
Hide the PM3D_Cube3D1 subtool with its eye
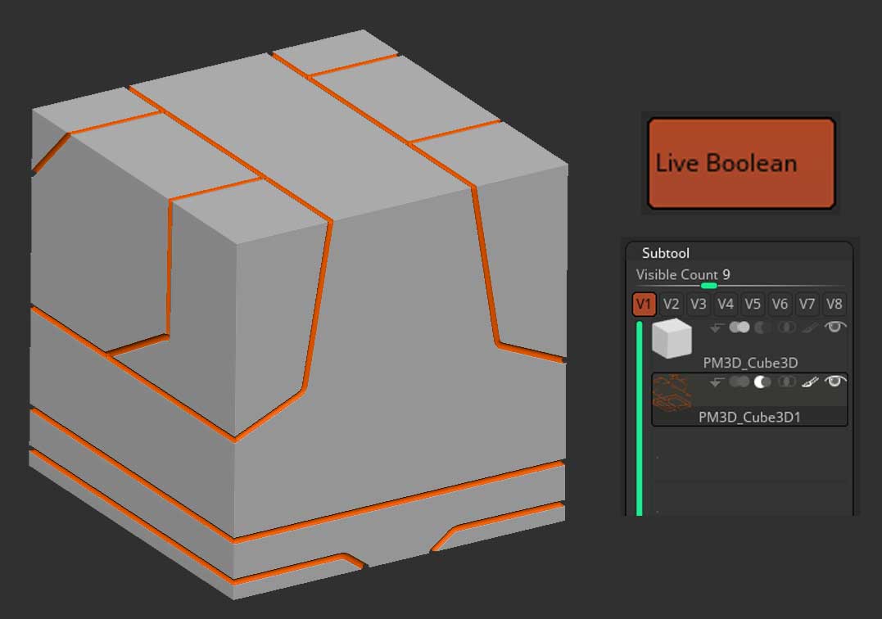[x=835, y=382]
